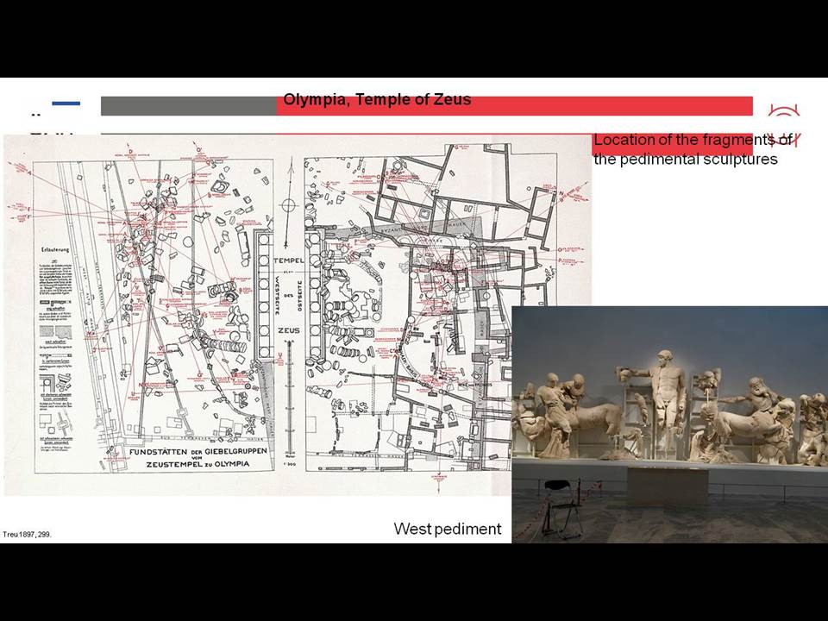Click the 'West pediment' label
828x621 pixels.
pos(448,529)
